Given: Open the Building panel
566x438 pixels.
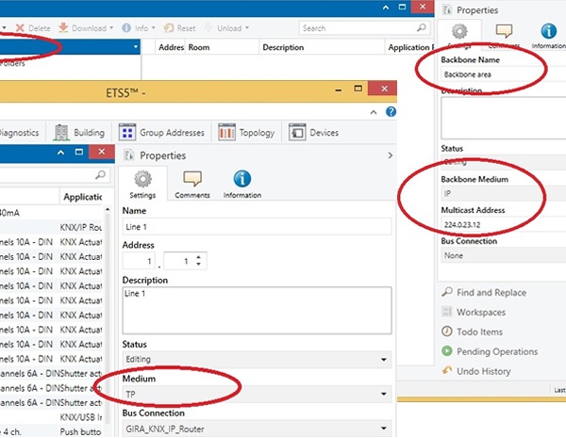Looking at the screenshot, I should coord(81,132).
